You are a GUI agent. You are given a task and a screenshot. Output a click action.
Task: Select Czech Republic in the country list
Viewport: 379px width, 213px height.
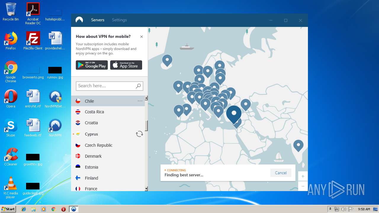click(108, 145)
